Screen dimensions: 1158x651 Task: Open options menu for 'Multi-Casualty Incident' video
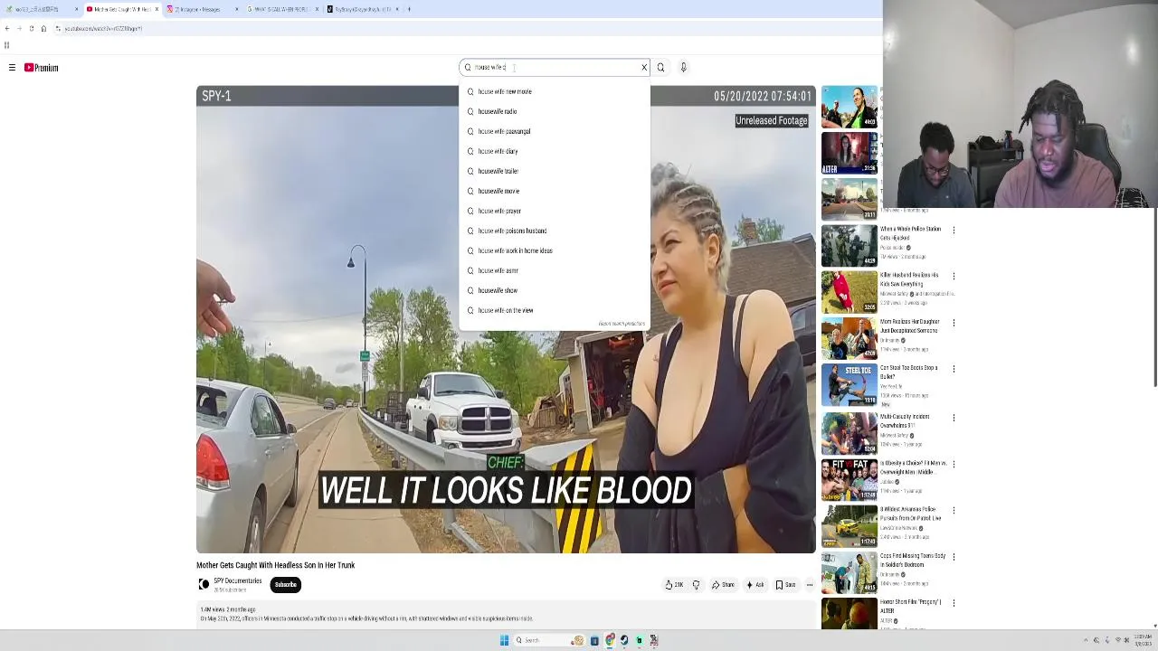[x=954, y=417]
